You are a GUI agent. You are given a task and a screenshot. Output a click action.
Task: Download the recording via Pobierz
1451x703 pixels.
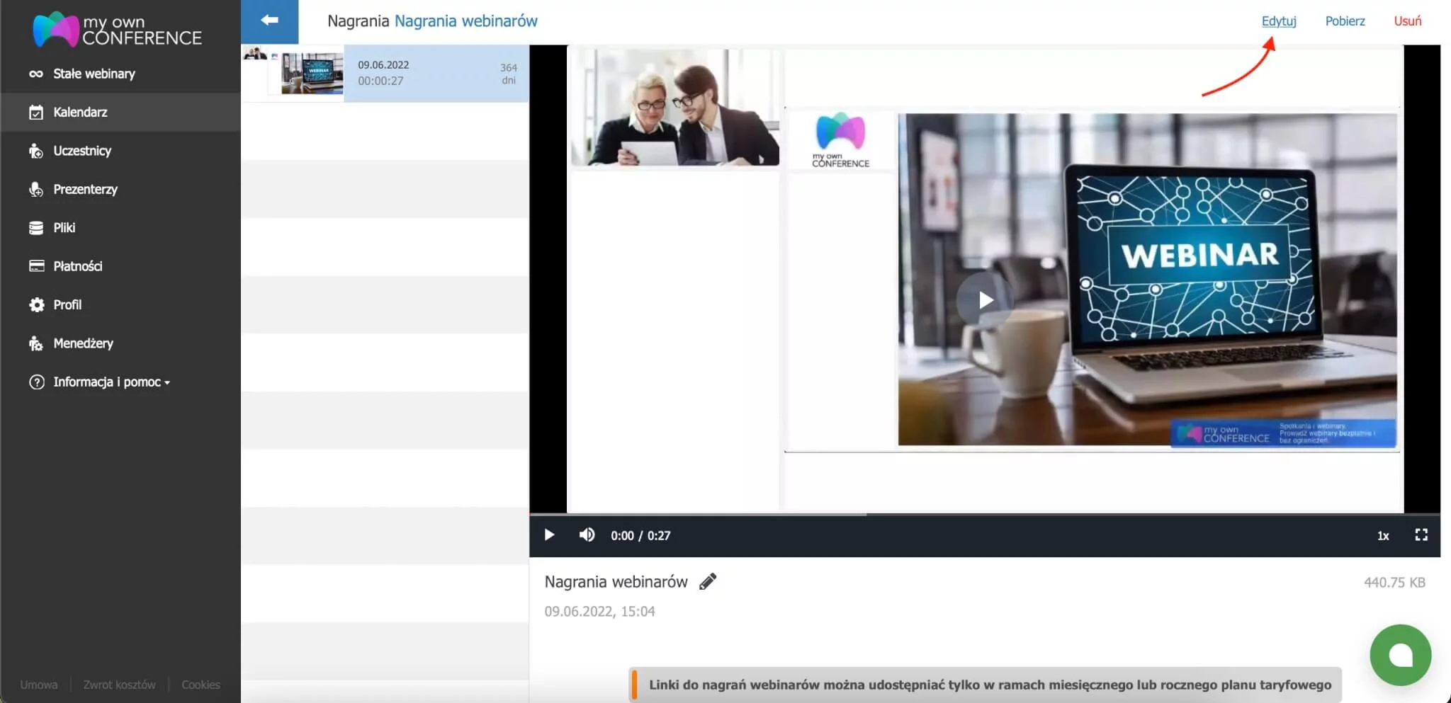pyautogui.click(x=1344, y=21)
